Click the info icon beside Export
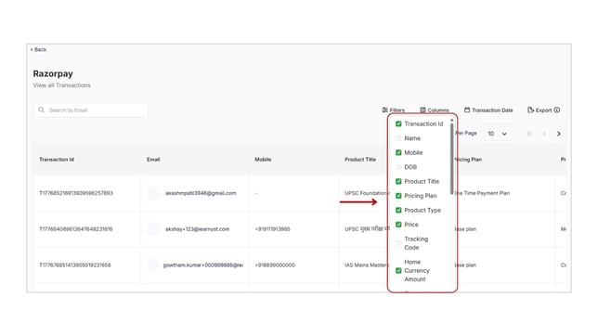The image size is (598, 336). click(557, 110)
